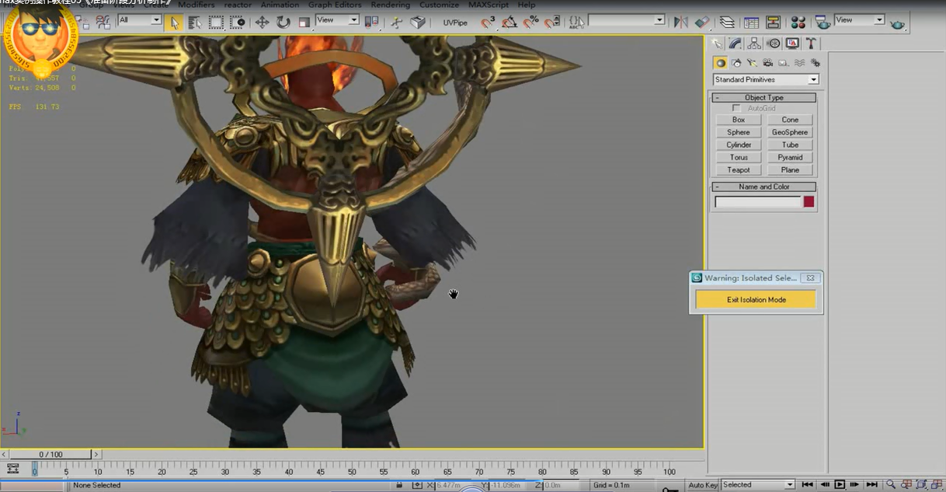The height and width of the screenshot is (492, 946).
Task: Click the Exit Isolation Mode button
Action: pos(756,299)
